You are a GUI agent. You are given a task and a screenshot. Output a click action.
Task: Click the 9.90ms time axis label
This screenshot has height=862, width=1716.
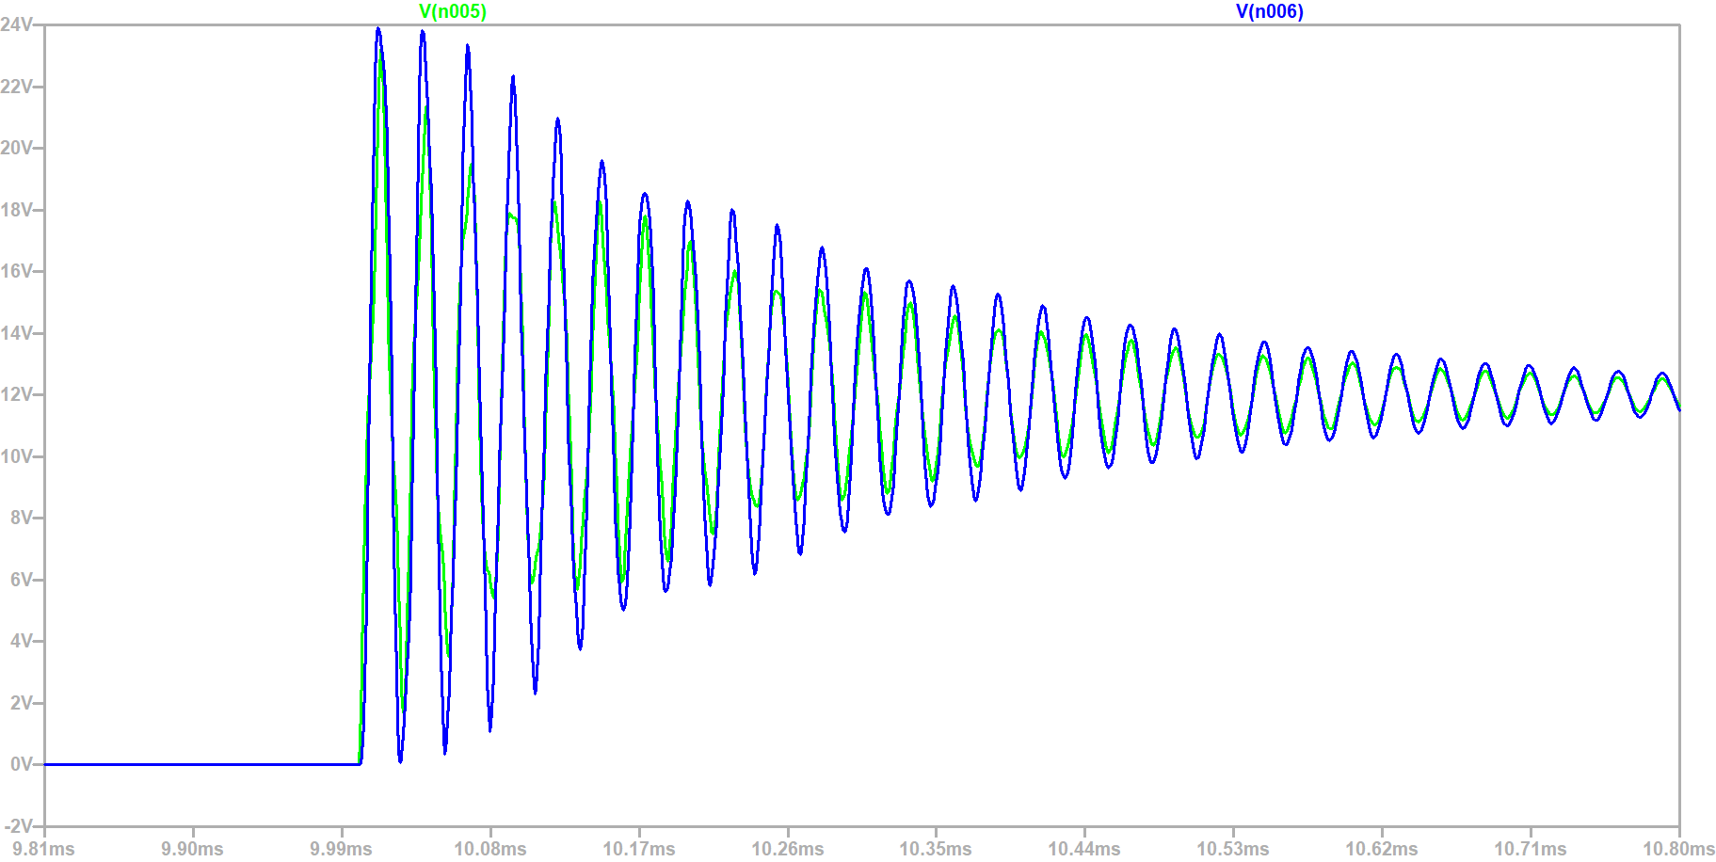(193, 849)
